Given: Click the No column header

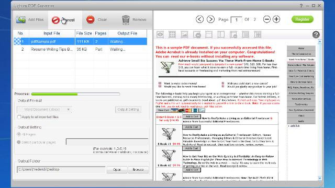Looking at the screenshot, I should coord(20,33).
